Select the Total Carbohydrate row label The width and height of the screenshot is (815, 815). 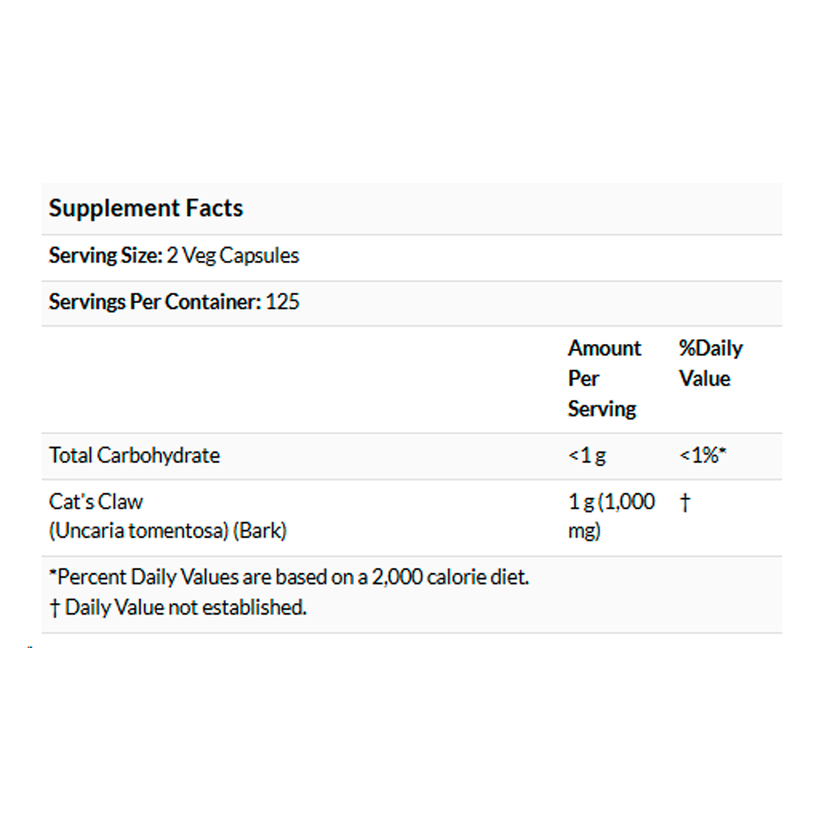134,456
